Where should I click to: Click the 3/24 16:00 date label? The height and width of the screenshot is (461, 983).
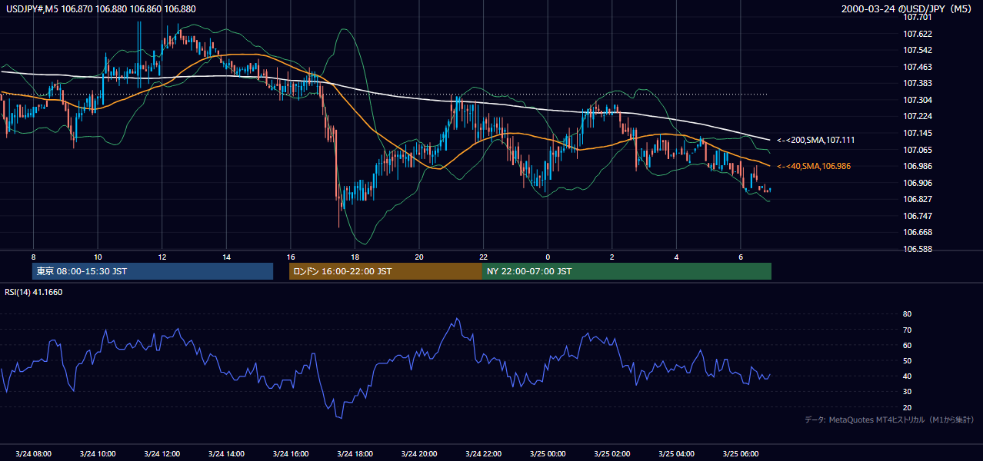point(290,454)
